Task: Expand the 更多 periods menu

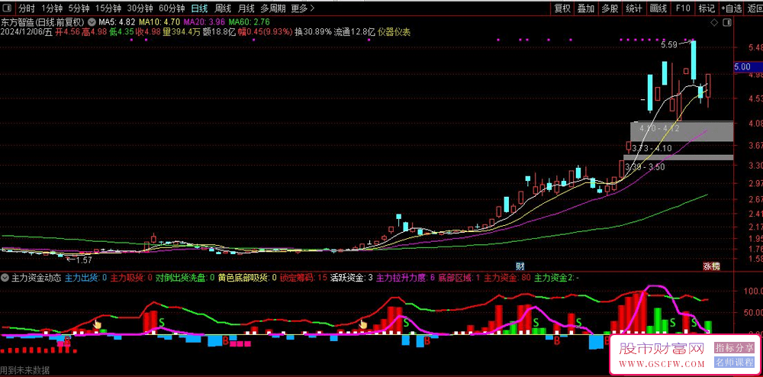Action: pyautogui.click(x=303, y=8)
